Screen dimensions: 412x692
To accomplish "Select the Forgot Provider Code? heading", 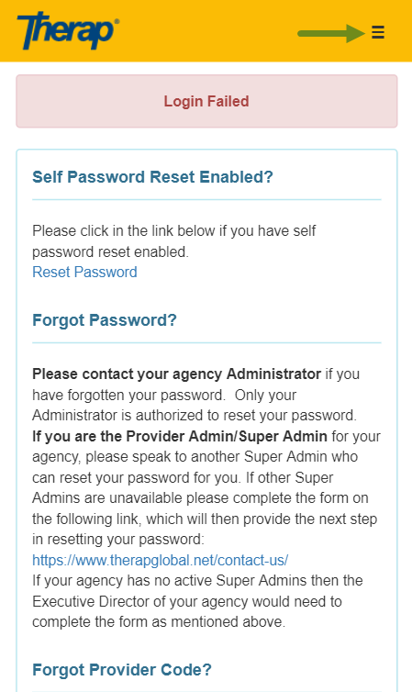I will pos(122,669).
